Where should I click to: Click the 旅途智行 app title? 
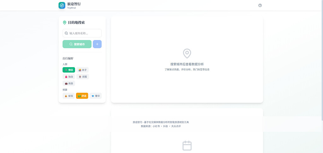click(x=74, y=4)
